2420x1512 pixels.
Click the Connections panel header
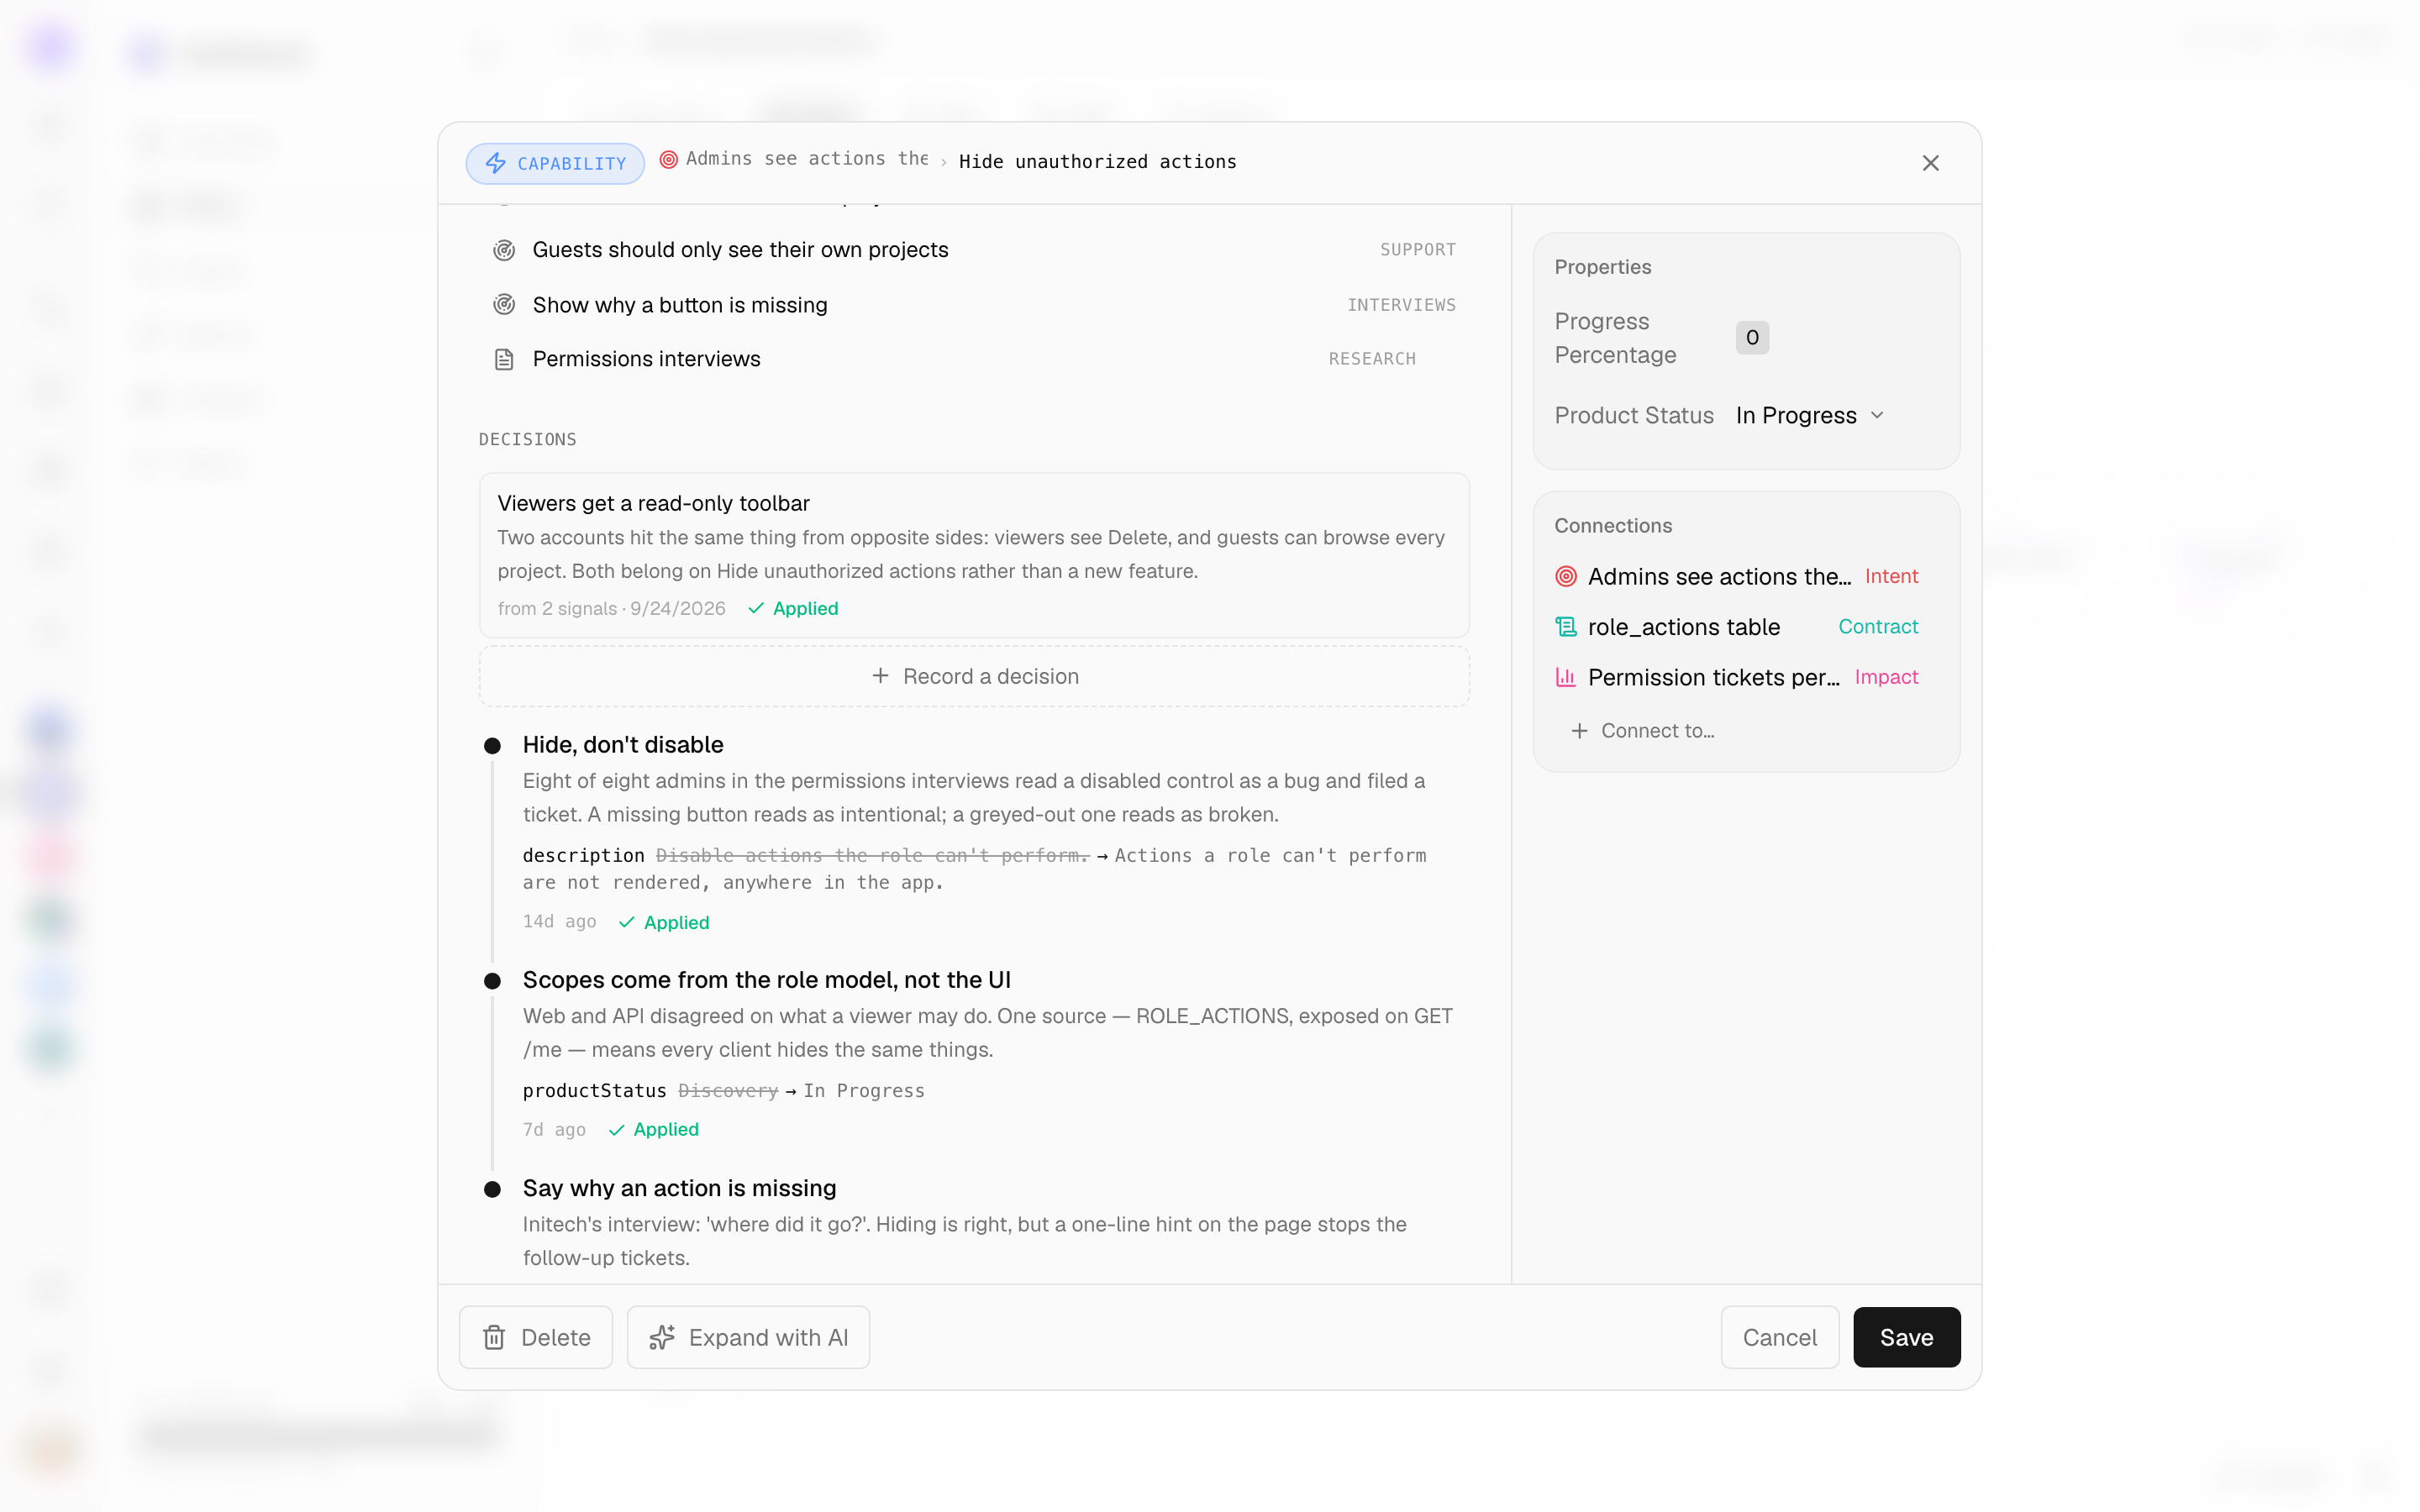click(1613, 526)
